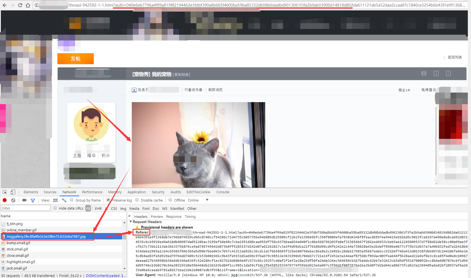Screen dimensions: 471x278
Task: Toggle the DevTools device toolbar icon
Action: coord(13,192)
